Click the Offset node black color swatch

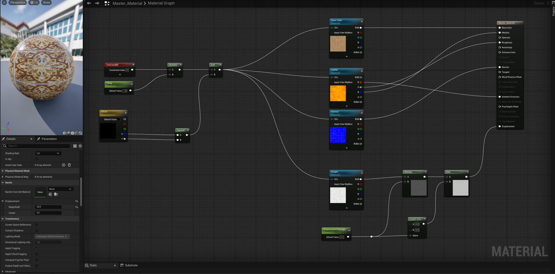coord(108,131)
